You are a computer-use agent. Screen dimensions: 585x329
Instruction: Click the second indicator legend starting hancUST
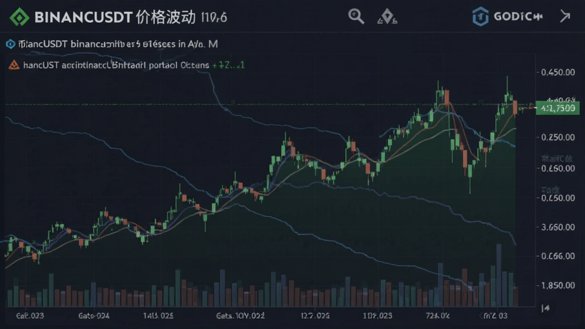116,65
